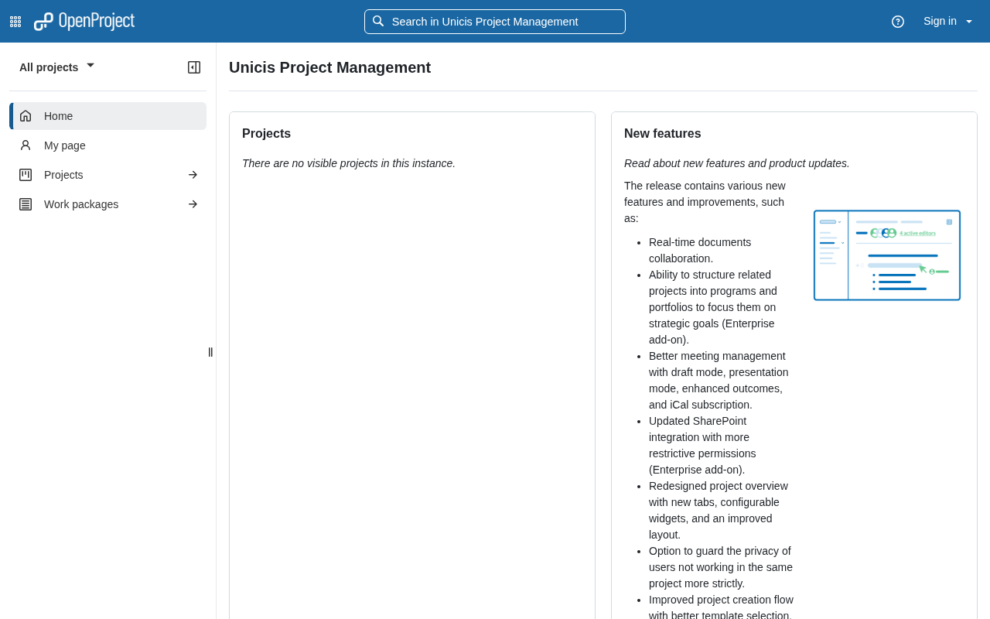Click the new features illustration thumbnail
The image size is (990, 619).
(887, 255)
